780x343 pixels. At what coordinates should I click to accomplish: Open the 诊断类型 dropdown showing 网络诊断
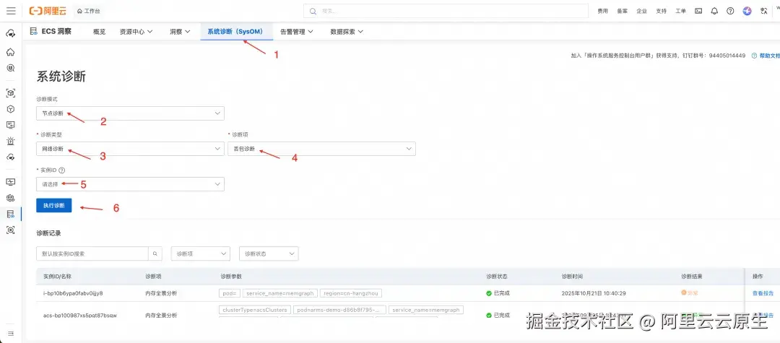point(130,149)
